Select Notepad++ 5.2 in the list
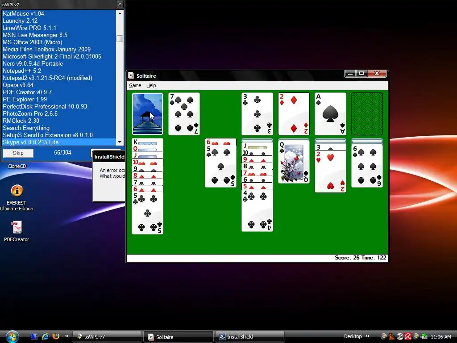This screenshot has height=343, width=457. pos(59,71)
